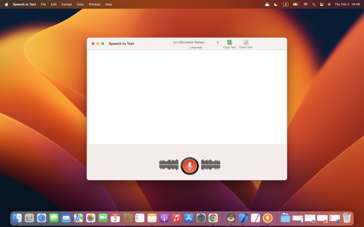
Task: Open Messages from the dock
Action: 54,218
